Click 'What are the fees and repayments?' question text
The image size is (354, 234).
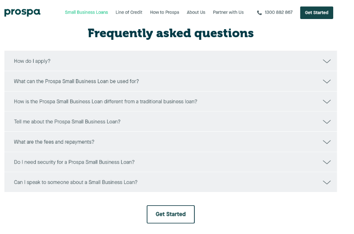pyautogui.click(x=54, y=142)
